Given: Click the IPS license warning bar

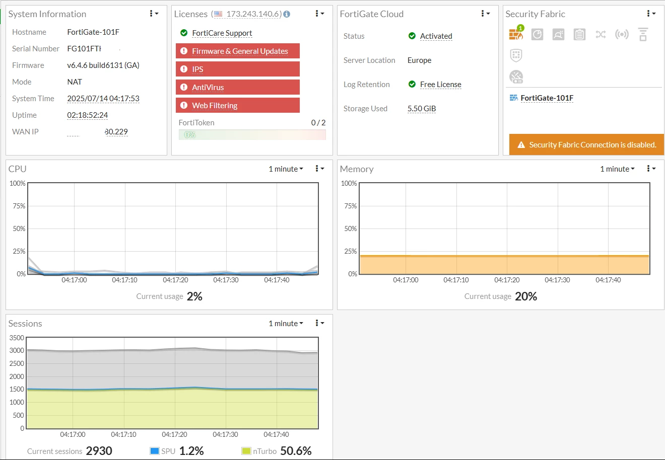Looking at the screenshot, I should [238, 69].
